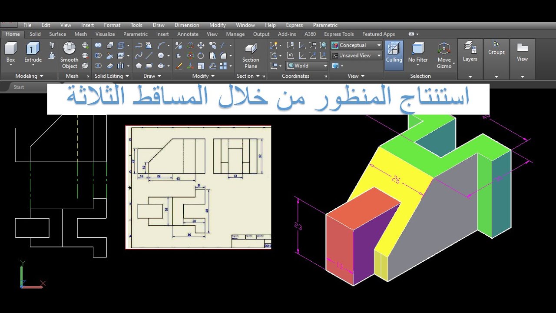556x313 pixels.
Task: Click the Move tool in Modify
Action: click(201, 45)
